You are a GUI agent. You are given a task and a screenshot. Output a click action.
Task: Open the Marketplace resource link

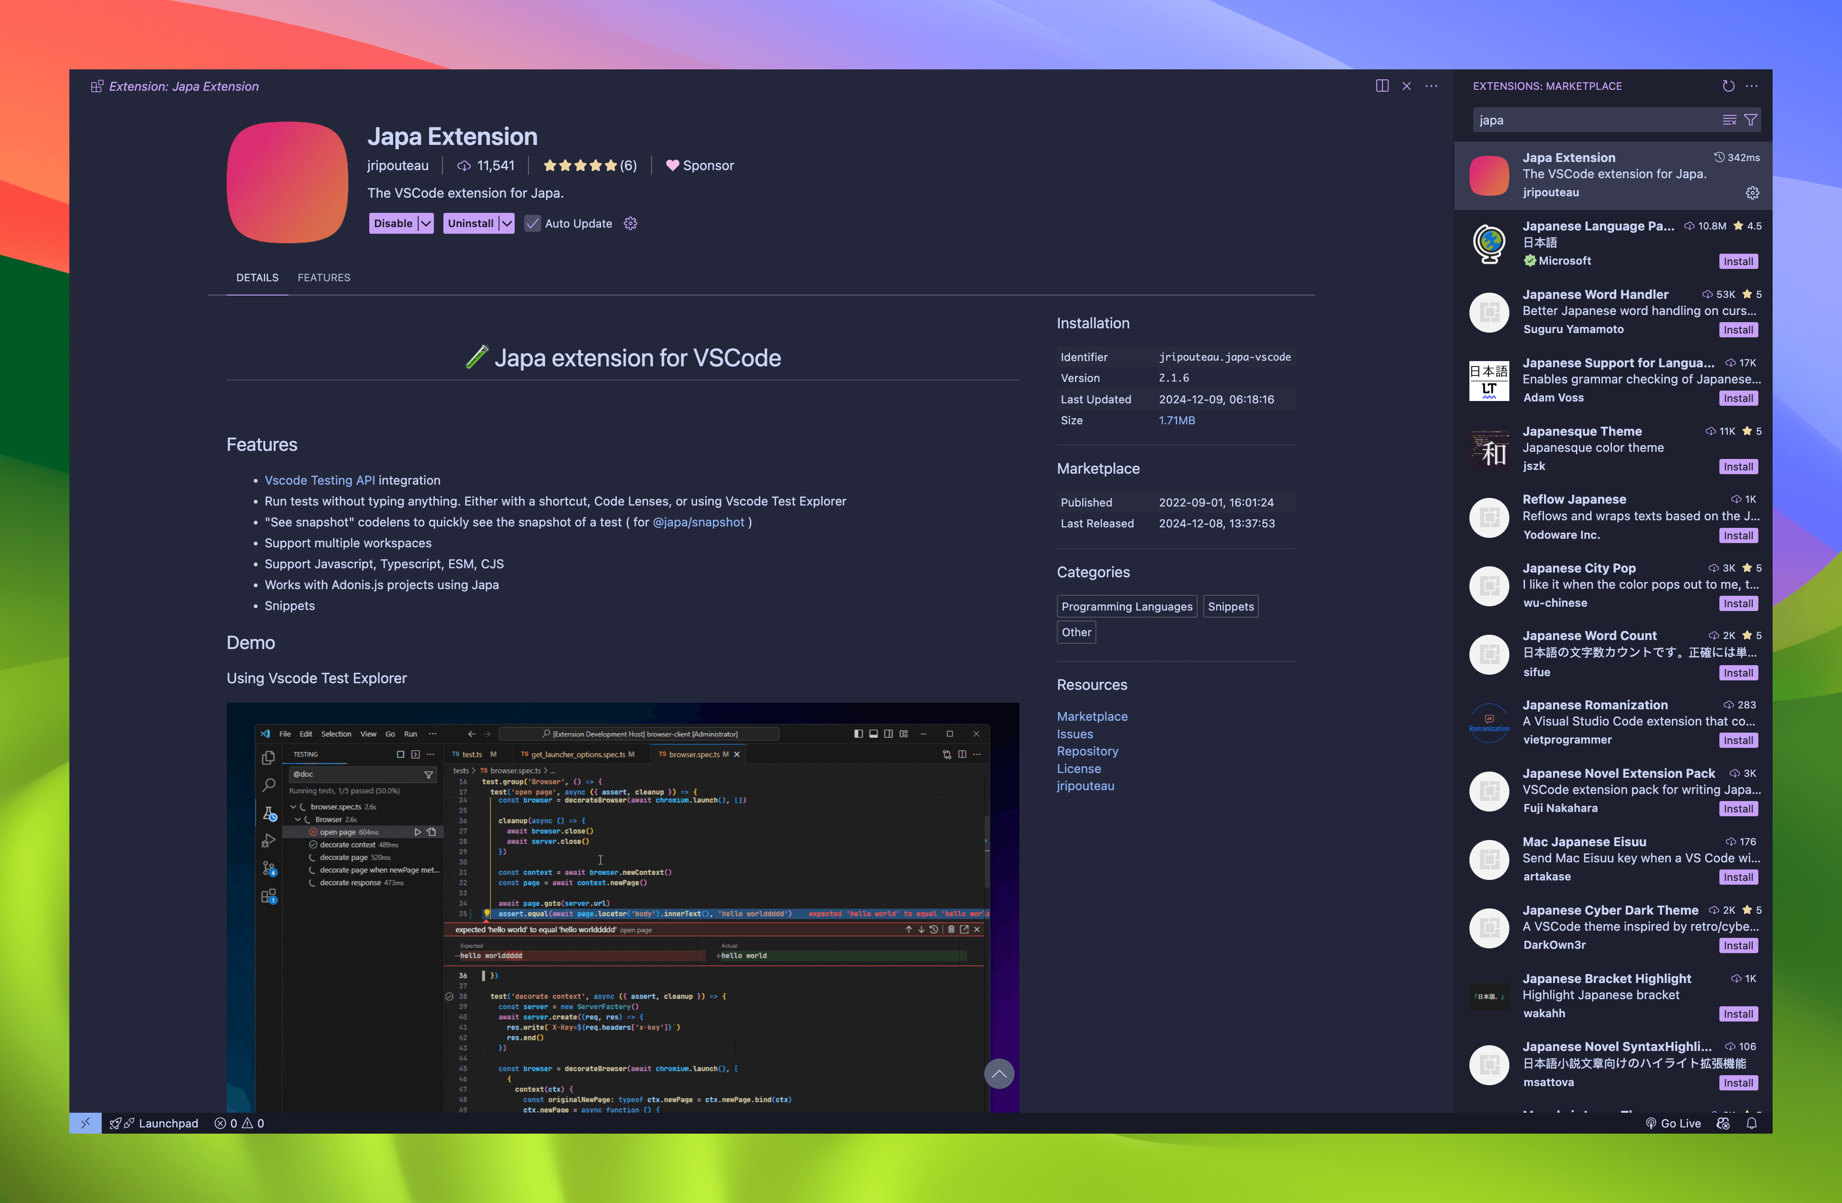1092,716
